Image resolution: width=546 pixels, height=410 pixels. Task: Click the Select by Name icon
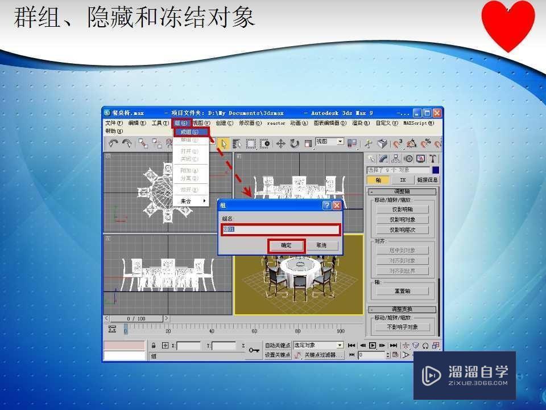pos(236,143)
